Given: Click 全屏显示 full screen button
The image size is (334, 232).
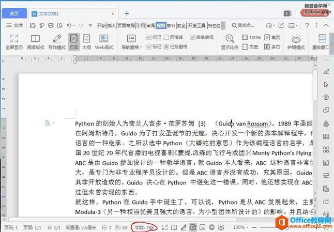Looking at the screenshot, I should tap(14, 42).
